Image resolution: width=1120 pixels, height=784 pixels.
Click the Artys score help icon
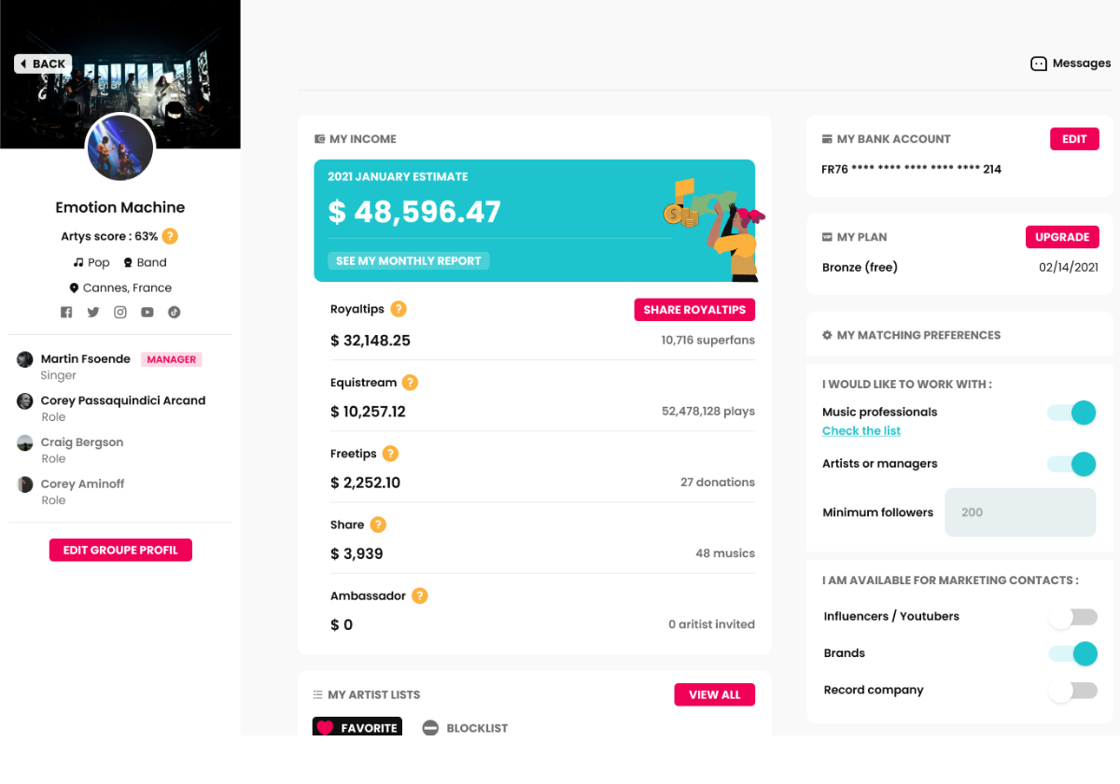[170, 236]
